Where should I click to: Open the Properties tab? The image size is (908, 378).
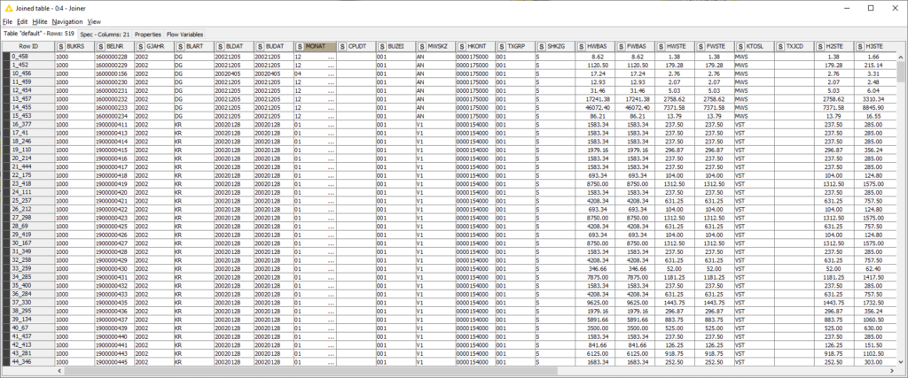pyautogui.click(x=147, y=34)
